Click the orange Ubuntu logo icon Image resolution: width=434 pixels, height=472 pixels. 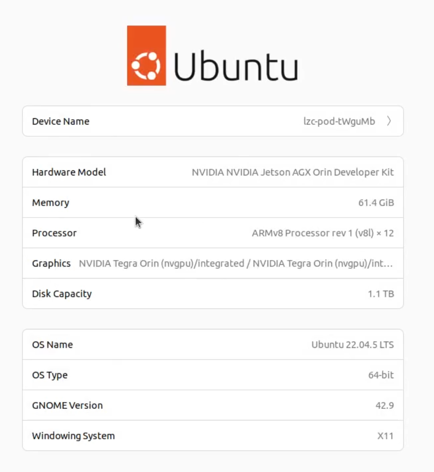pos(147,56)
